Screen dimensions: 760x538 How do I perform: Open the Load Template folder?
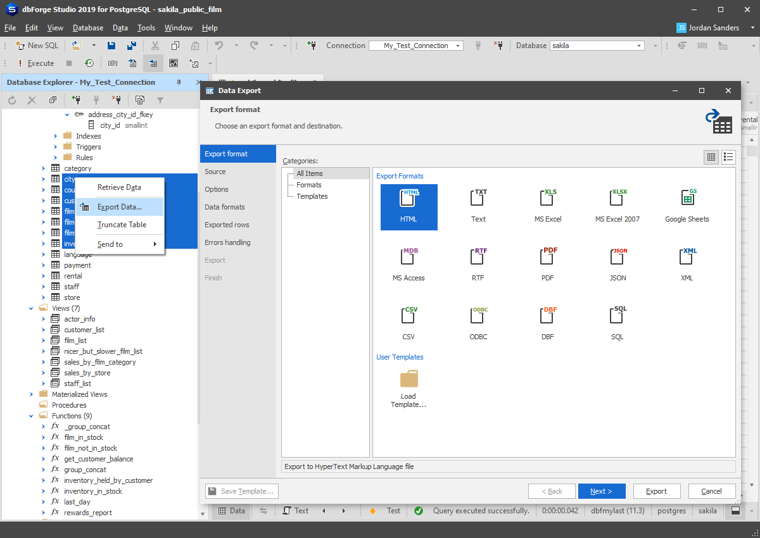click(x=408, y=389)
